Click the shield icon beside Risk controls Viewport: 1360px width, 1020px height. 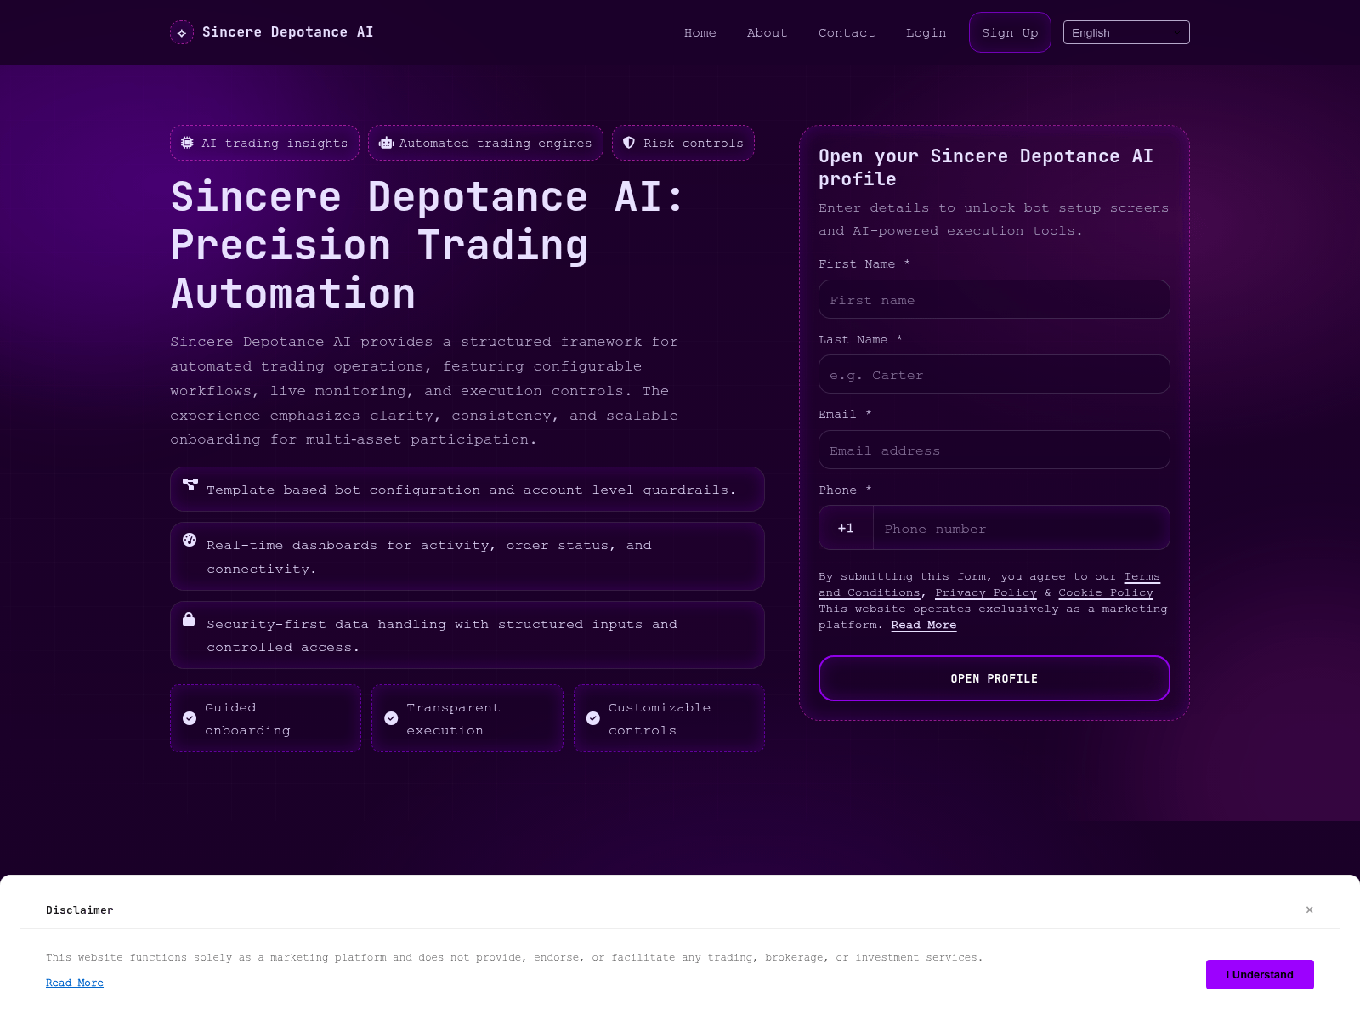pyautogui.click(x=629, y=143)
